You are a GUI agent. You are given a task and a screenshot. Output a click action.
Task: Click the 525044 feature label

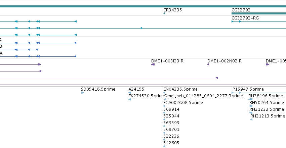coord(171,116)
